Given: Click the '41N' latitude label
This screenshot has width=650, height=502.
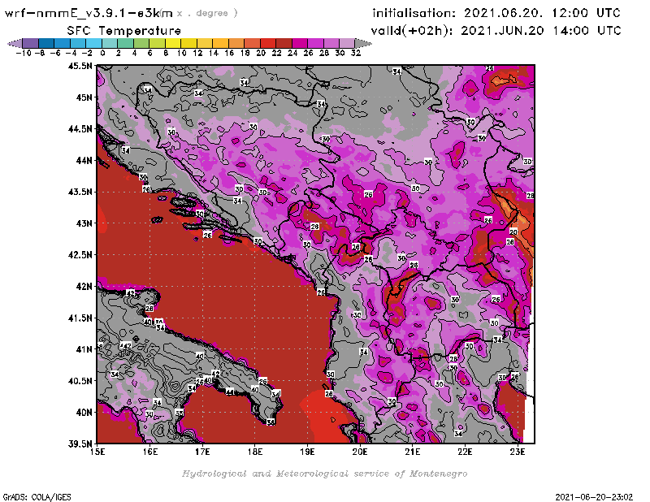Looking at the screenshot, I should point(84,349).
